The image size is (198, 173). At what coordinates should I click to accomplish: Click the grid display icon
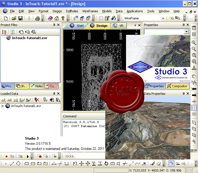pos(101,18)
